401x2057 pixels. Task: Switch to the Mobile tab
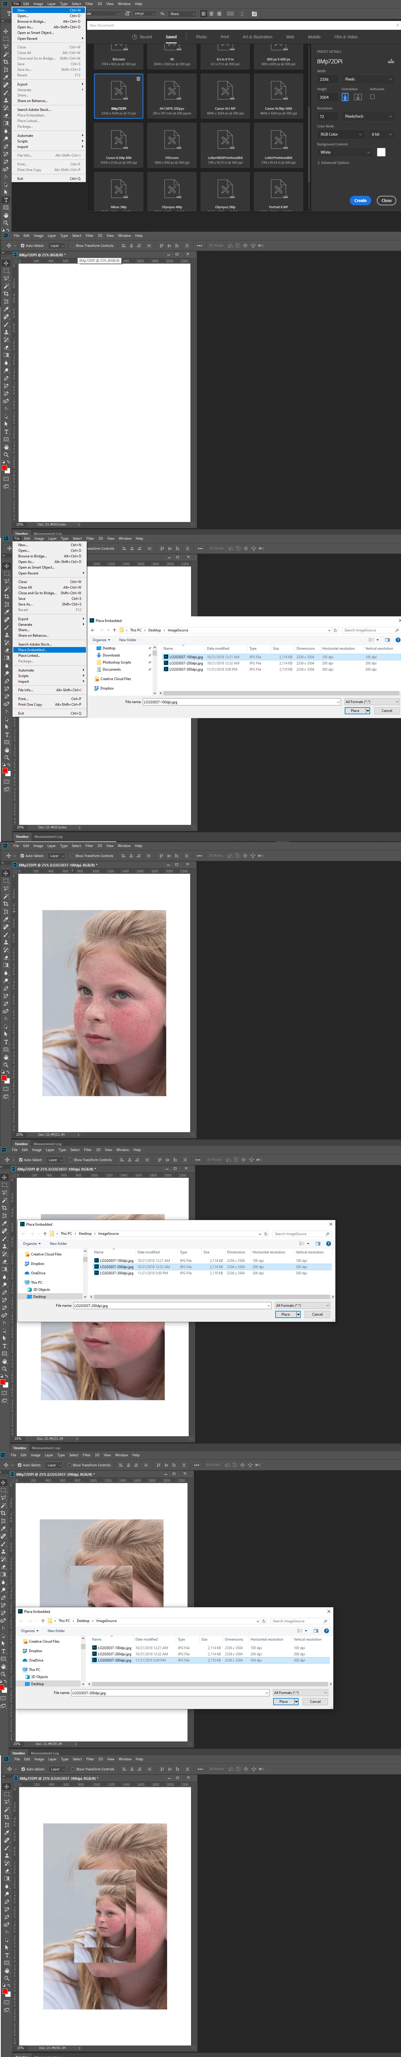click(314, 37)
